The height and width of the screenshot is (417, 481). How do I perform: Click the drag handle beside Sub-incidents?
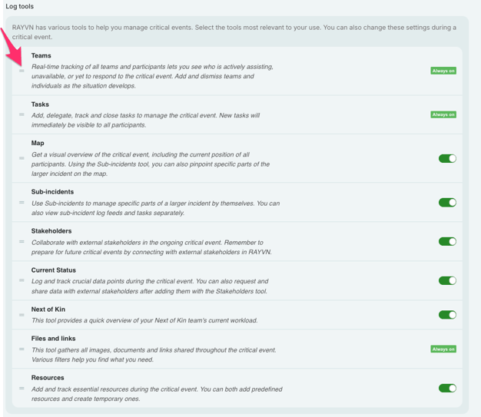click(x=22, y=203)
